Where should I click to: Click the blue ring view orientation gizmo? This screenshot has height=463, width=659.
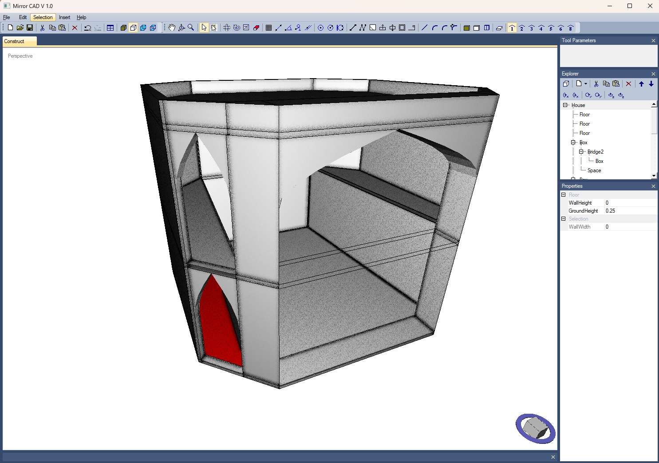point(535,428)
